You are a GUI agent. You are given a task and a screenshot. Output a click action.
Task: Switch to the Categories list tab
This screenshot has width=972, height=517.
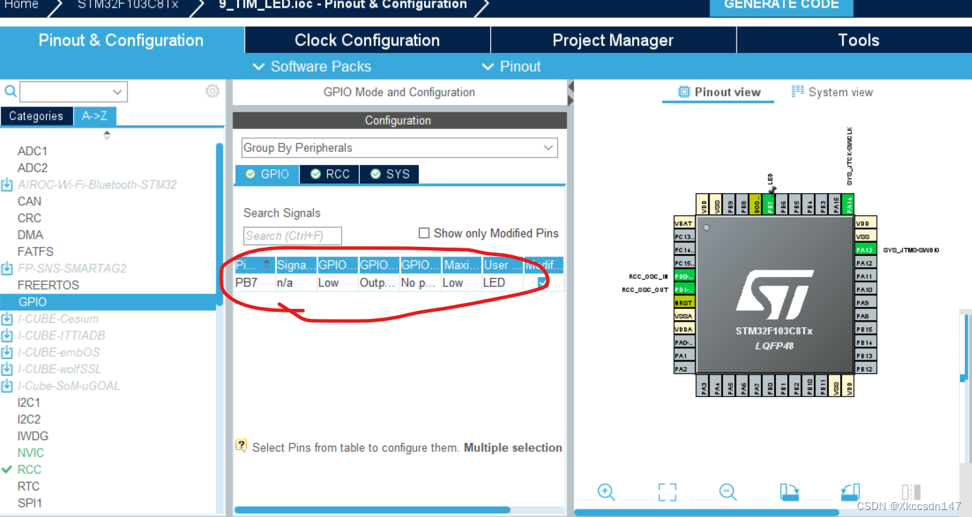(x=36, y=116)
